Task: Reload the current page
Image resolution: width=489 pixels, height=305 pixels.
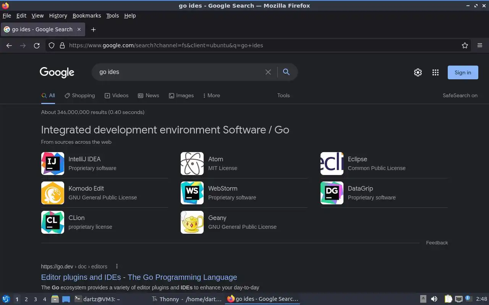Action: [x=37, y=45]
